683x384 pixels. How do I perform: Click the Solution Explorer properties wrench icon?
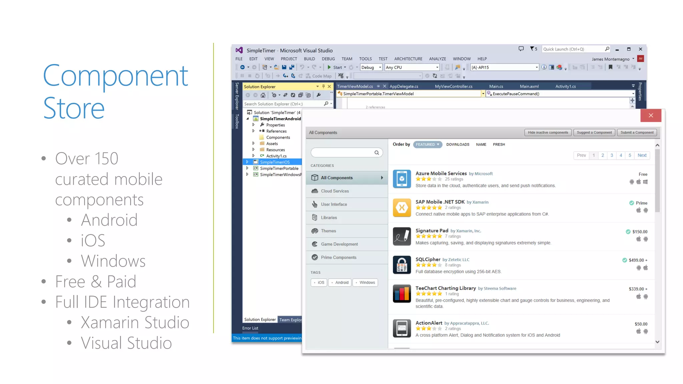[319, 95]
